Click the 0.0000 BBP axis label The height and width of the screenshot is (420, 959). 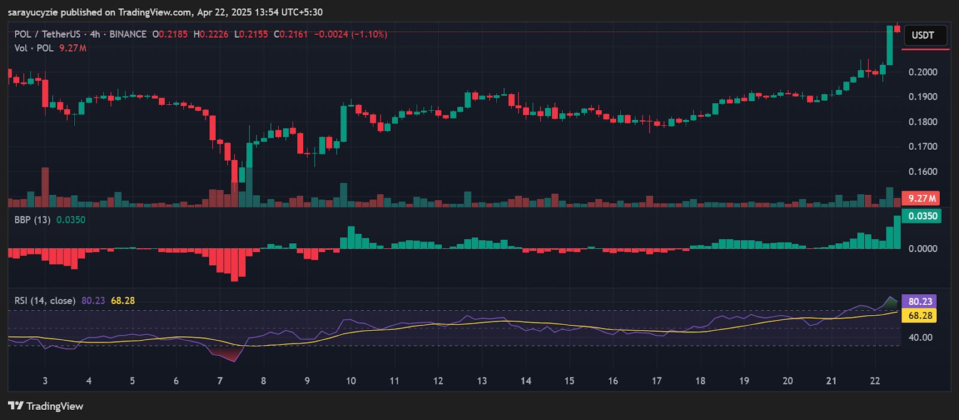[x=922, y=249]
